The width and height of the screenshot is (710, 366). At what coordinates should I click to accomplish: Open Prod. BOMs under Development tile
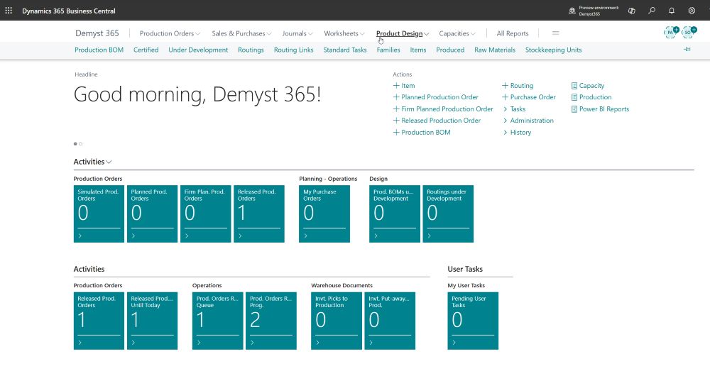[394, 213]
